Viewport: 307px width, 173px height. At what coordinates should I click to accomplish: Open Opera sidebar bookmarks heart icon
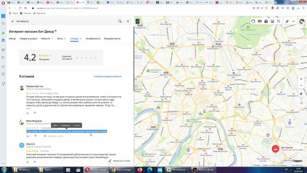tap(3, 67)
